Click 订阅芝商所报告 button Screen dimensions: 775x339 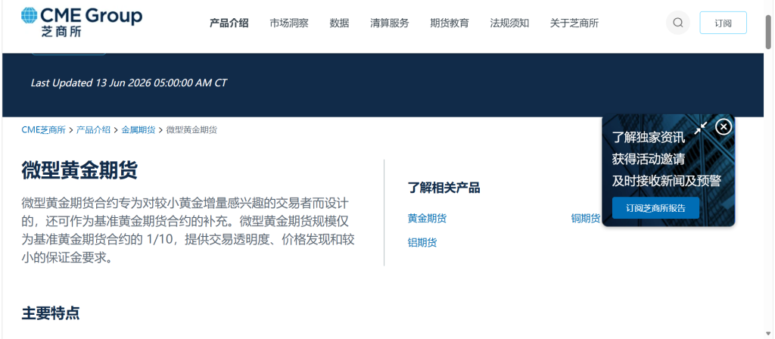click(655, 207)
